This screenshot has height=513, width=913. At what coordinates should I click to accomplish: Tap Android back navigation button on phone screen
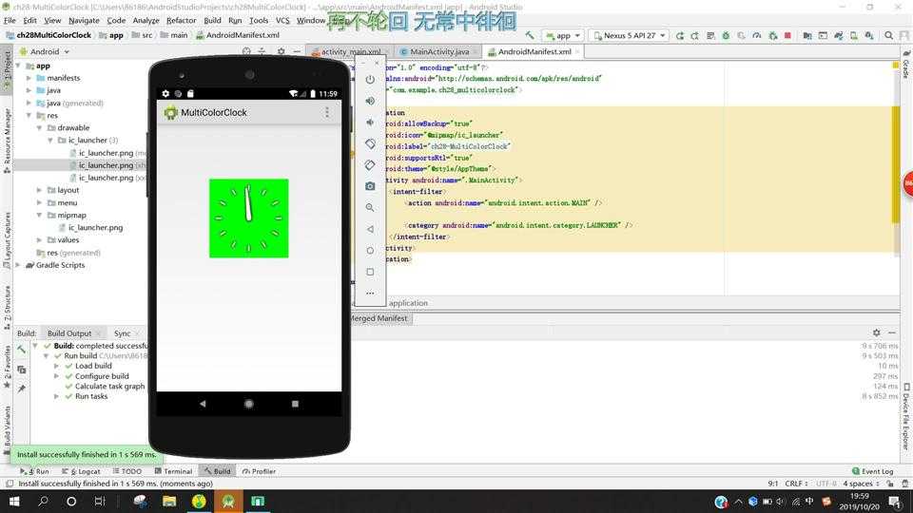click(203, 404)
